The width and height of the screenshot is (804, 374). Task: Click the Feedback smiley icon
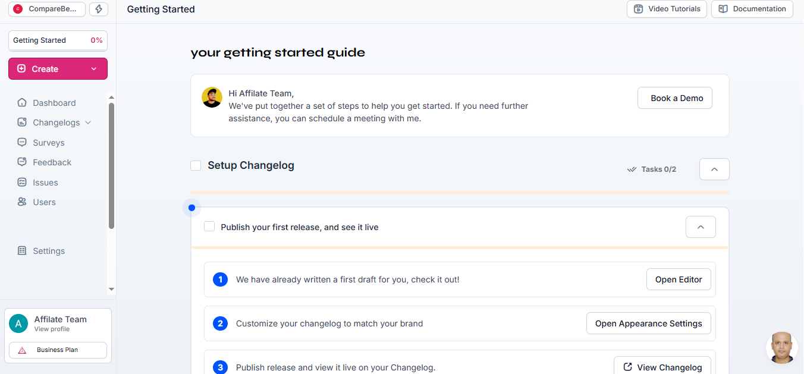point(22,162)
